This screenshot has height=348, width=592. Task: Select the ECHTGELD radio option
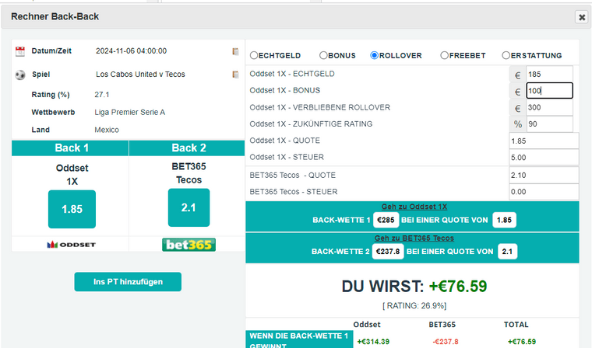254,55
